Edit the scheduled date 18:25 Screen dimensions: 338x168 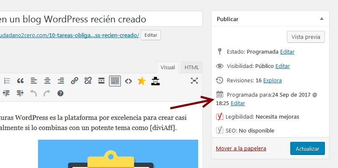click(x=238, y=103)
